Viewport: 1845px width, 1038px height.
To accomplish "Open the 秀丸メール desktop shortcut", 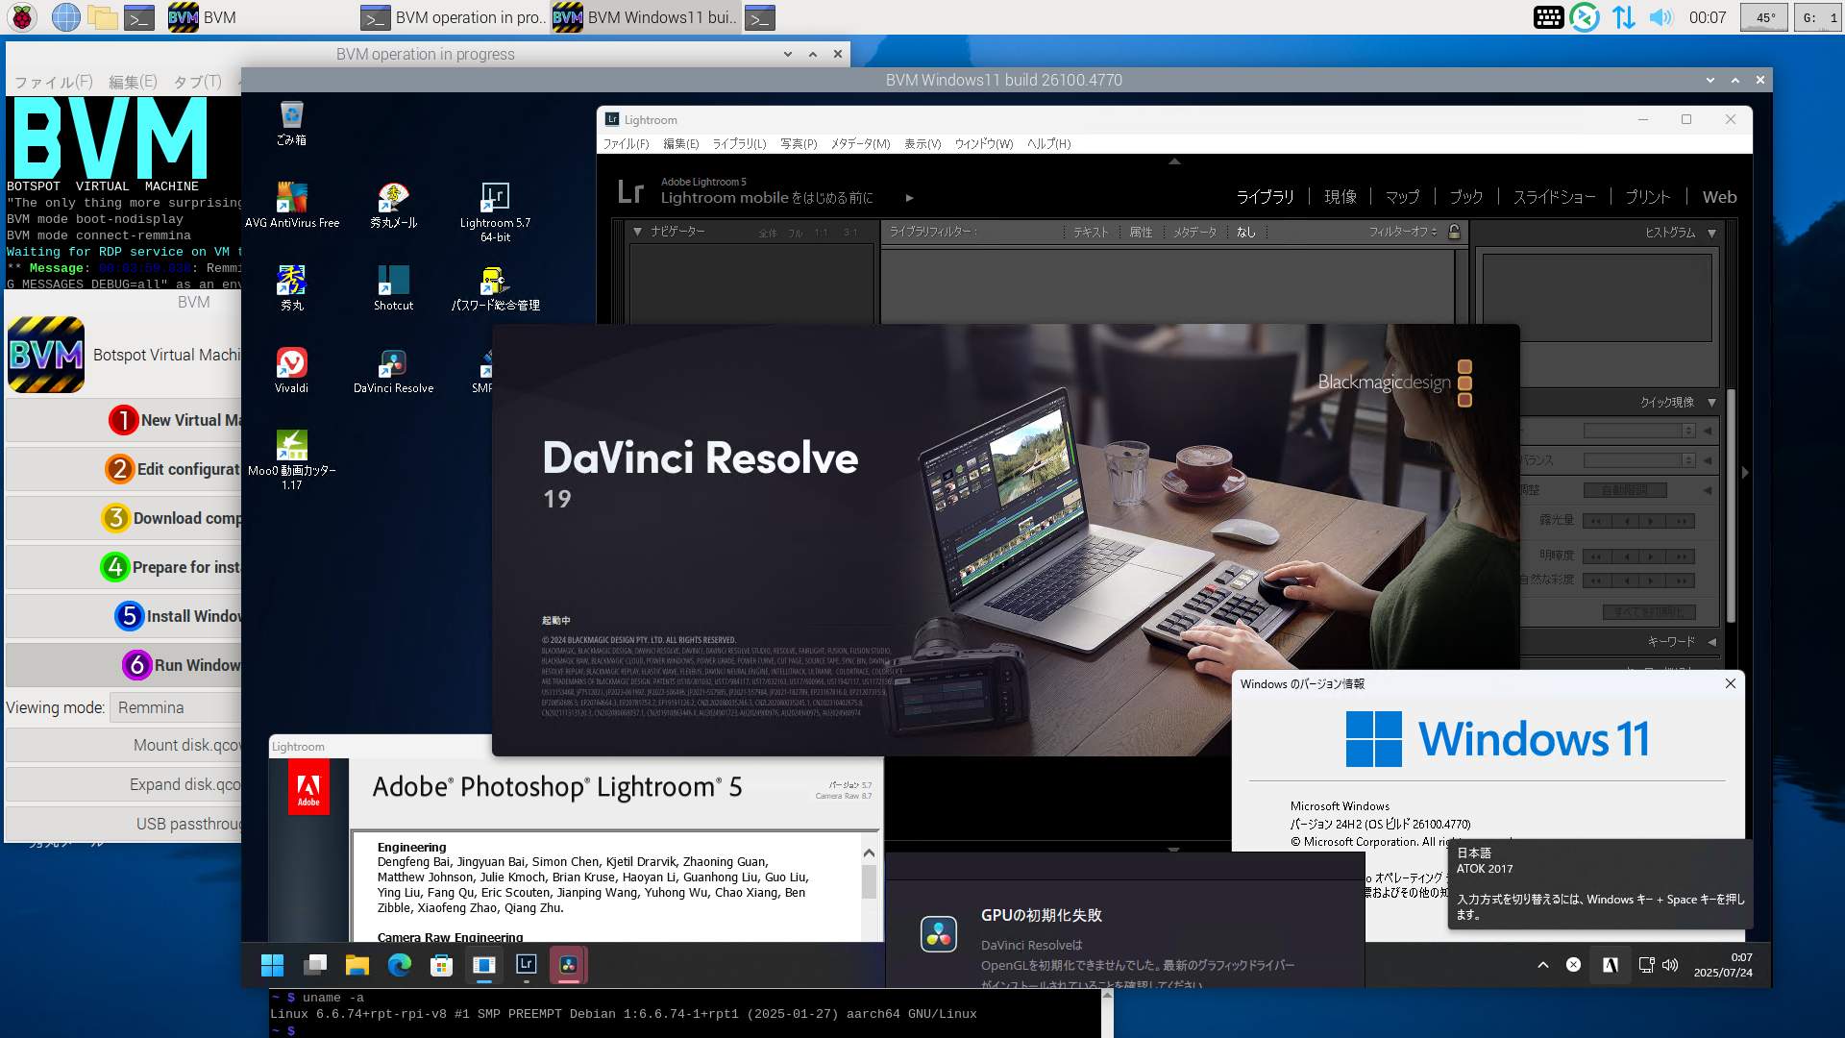I will tap(393, 205).
